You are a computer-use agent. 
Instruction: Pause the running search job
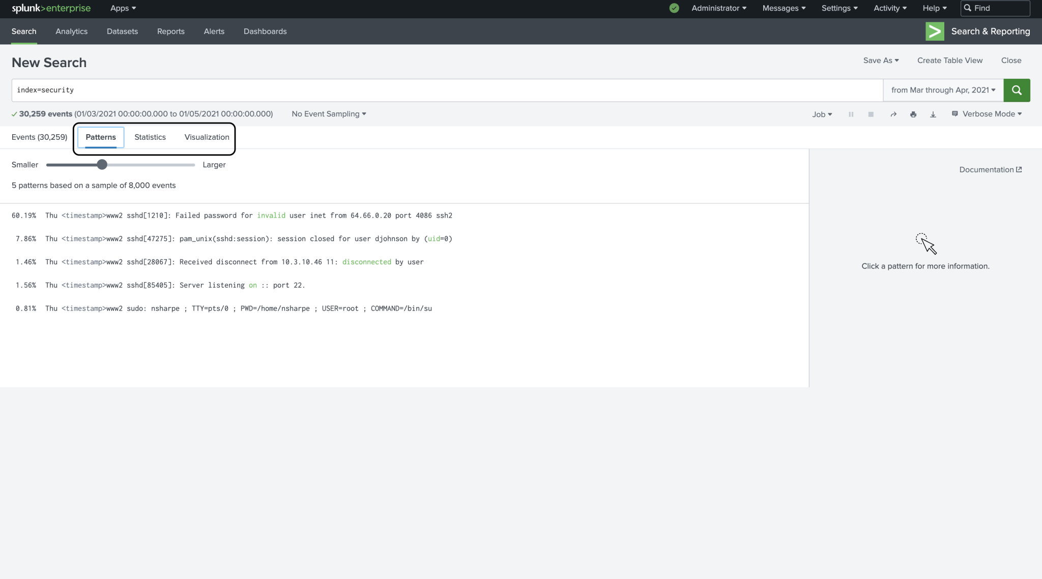tap(850, 114)
